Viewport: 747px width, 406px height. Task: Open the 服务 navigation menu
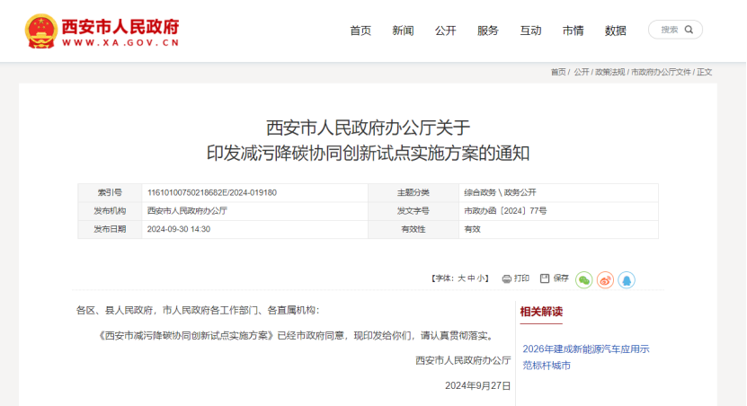[488, 31]
